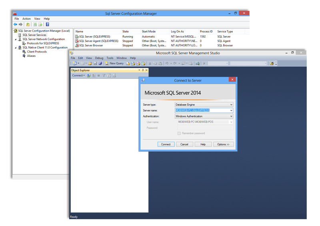Open Object Explorer window position dropdown arrow

pyautogui.click(x=139, y=70)
